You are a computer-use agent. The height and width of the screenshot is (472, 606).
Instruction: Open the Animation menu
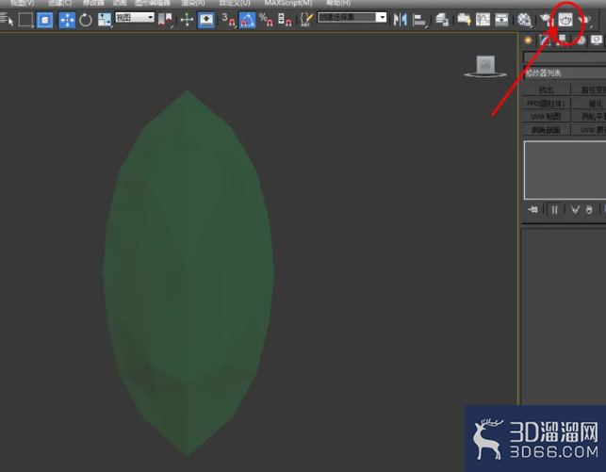tap(120, 3)
